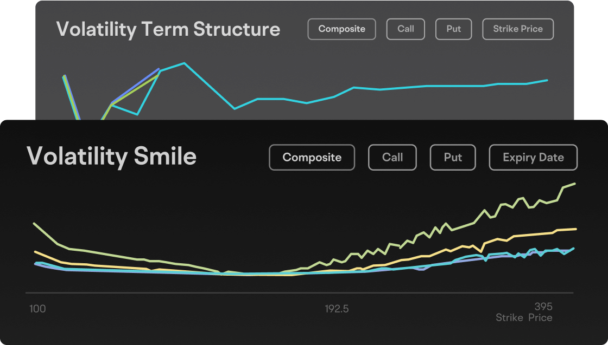The width and height of the screenshot is (608, 345).
Task: Select Composite view in Volatility Term Structure
Action: coord(341,29)
